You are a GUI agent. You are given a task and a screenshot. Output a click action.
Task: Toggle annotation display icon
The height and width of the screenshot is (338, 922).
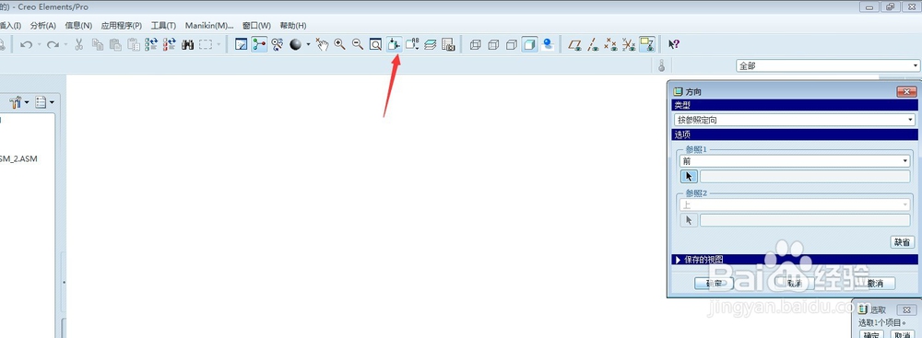point(647,45)
